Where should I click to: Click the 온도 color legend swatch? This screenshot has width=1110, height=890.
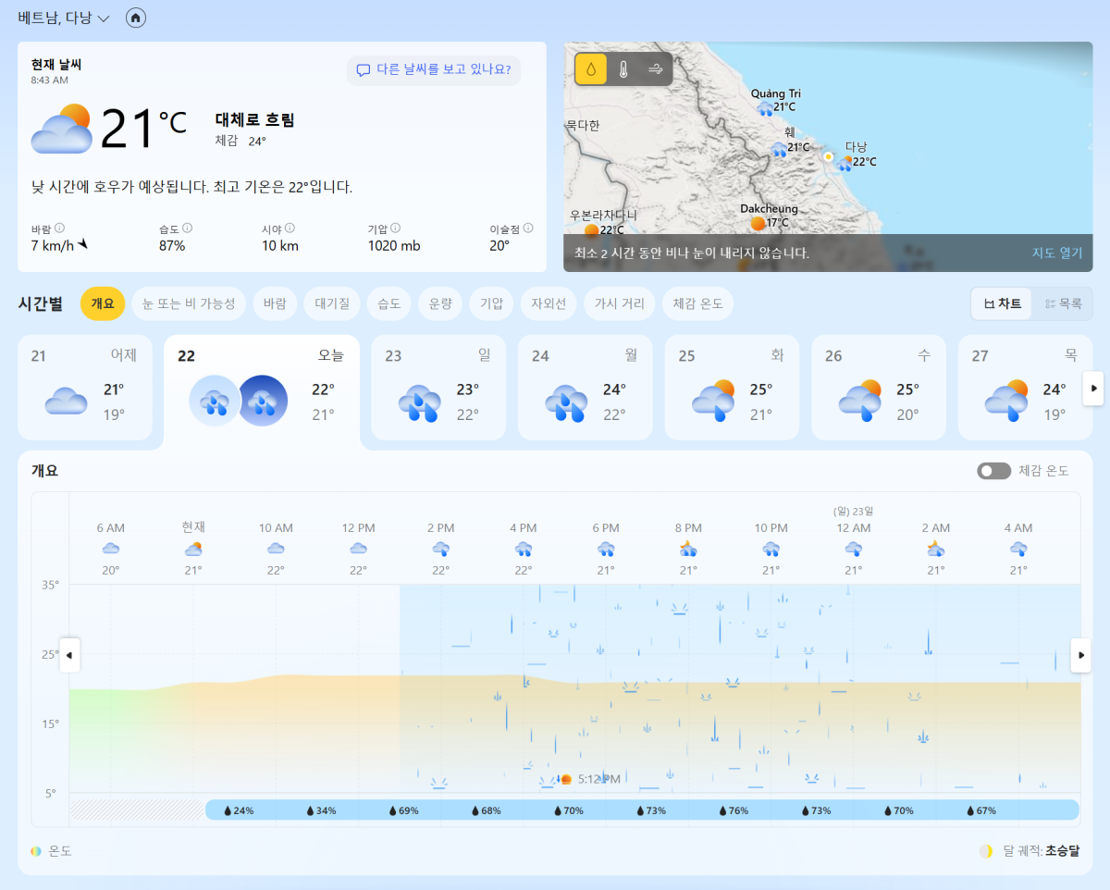pyautogui.click(x=36, y=851)
